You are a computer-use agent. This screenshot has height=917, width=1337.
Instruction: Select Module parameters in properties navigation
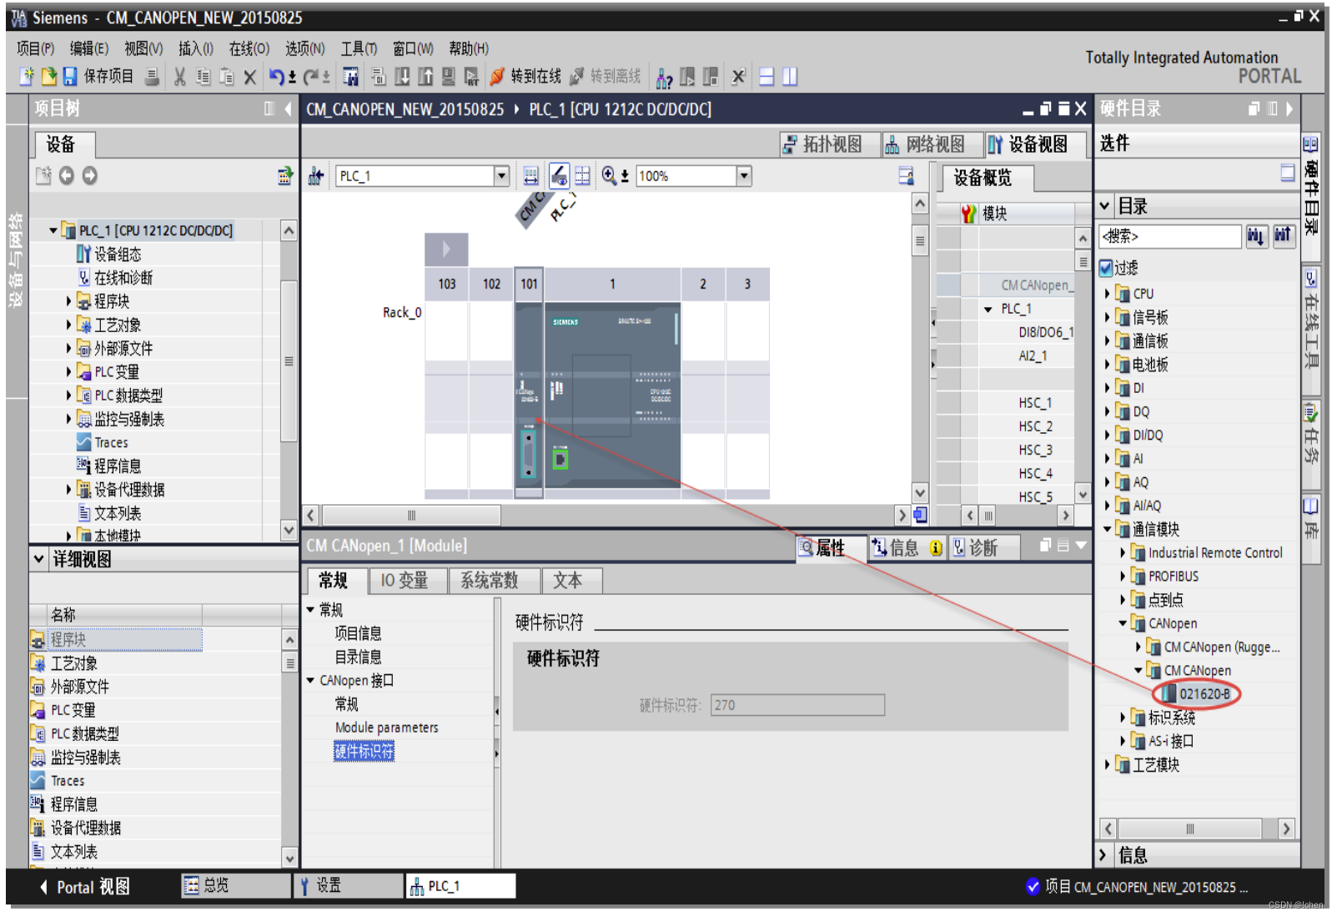[x=386, y=728]
